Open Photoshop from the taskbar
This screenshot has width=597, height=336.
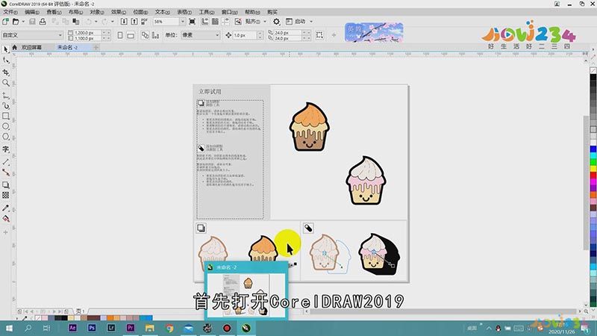pyautogui.click(x=92, y=328)
